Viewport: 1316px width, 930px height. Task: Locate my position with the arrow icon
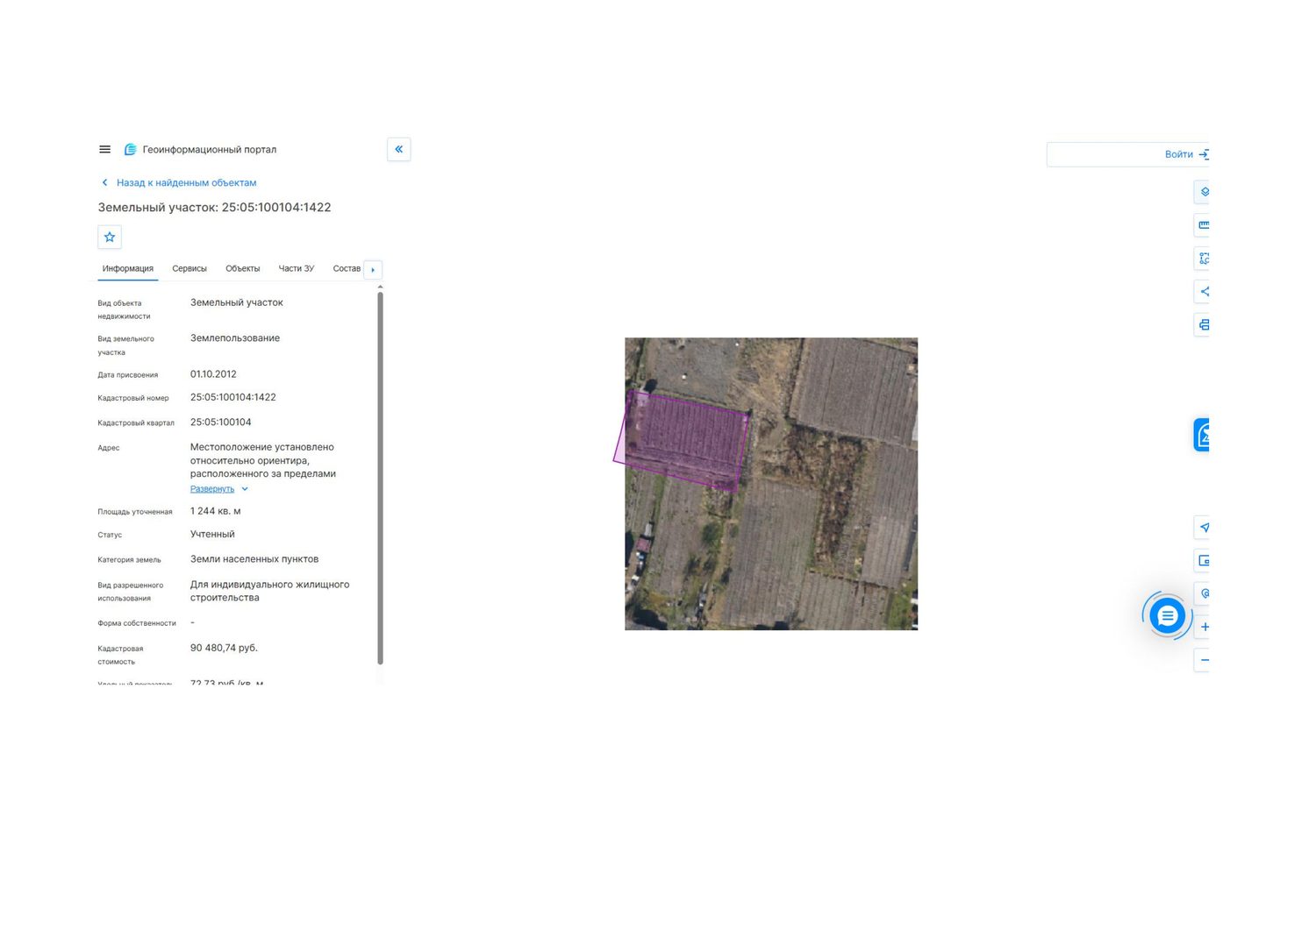(1204, 528)
